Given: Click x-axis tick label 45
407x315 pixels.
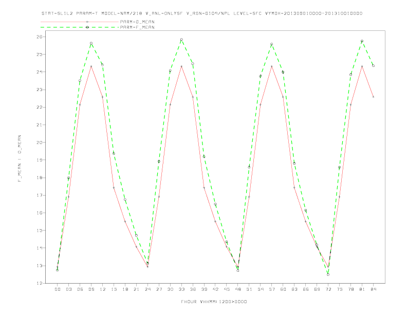Looking at the screenshot, I should (x=227, y=289).
